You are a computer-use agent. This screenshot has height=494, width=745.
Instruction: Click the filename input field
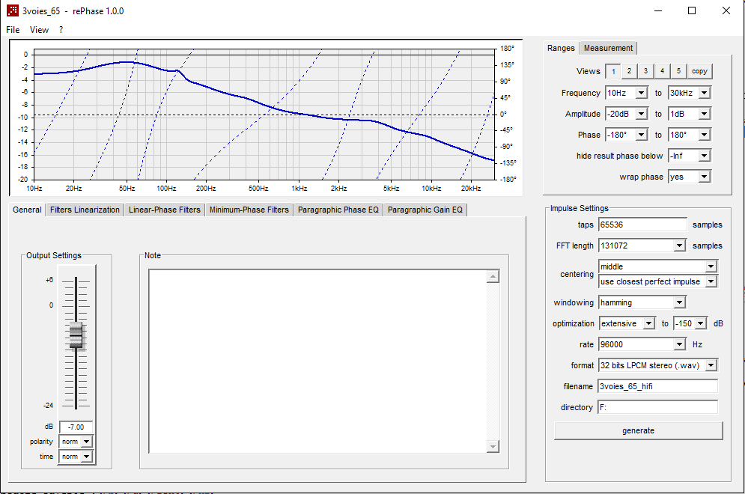click(x=658, y=386)
